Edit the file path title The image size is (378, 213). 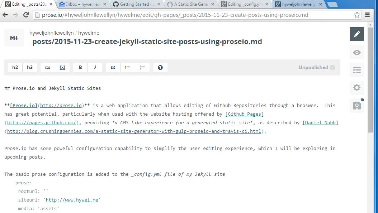[146, 42]
